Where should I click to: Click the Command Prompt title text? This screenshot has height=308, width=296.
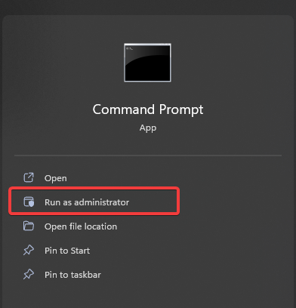[x=148, y=109]
